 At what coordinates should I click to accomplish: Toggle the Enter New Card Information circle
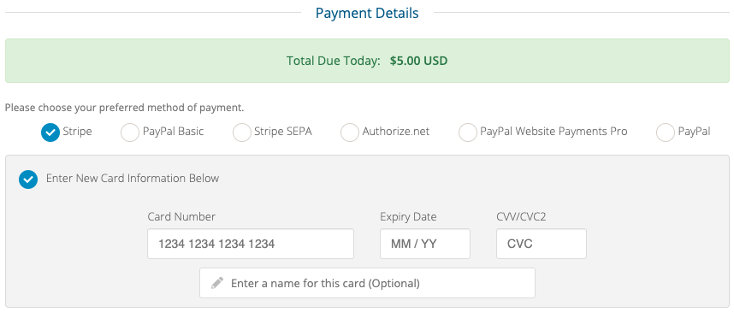[28, 180]
